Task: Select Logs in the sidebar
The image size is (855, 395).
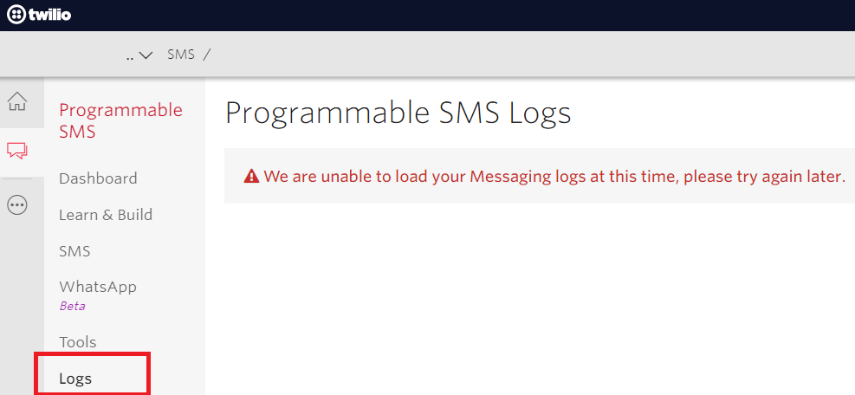Action: pos(75,379)
